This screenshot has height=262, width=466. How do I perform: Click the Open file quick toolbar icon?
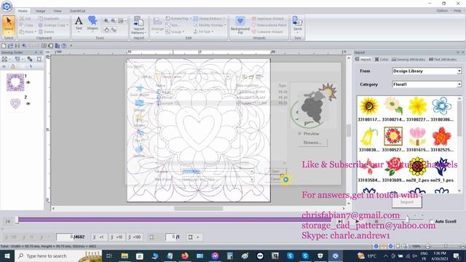10,46
